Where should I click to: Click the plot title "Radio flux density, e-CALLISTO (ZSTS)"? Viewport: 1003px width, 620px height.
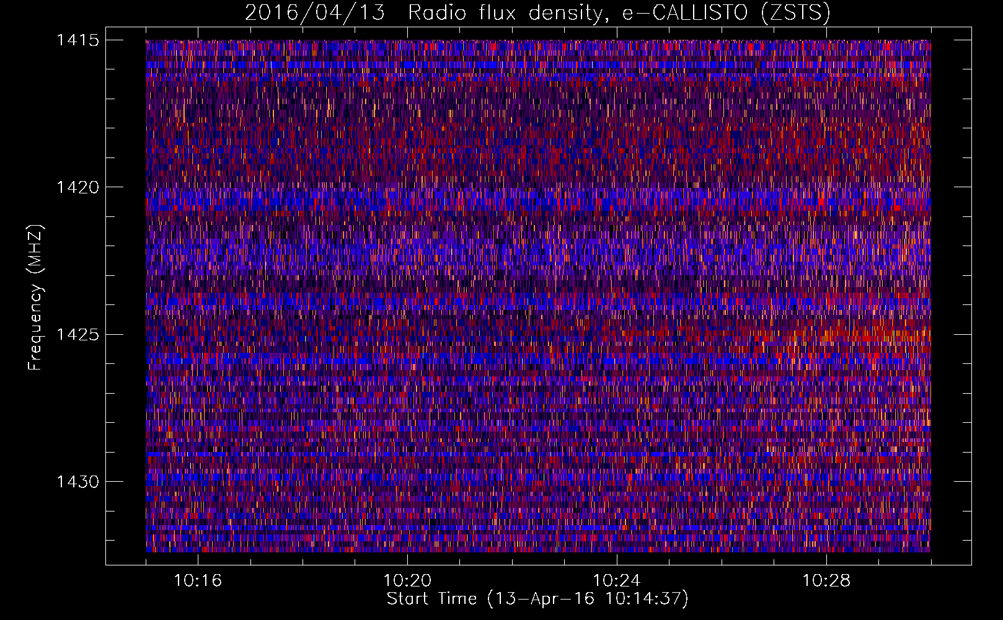pyautogui.click(x=619, y=13)
